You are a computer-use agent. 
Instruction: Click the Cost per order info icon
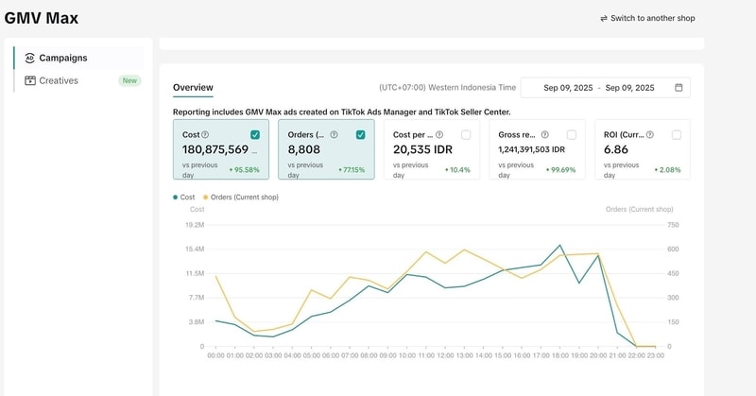point(439,135)
